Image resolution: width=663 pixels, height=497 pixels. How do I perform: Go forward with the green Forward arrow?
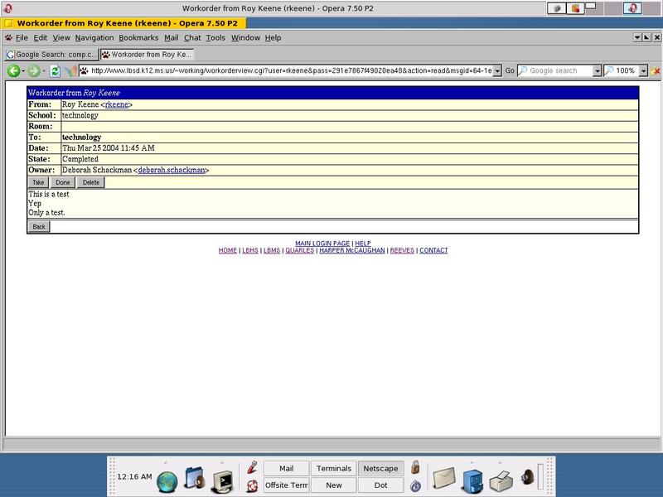pyautogui.click(x=34, y=70)
